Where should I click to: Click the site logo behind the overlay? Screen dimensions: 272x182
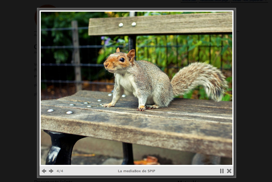pyautogui.click(x=36, y=16)
